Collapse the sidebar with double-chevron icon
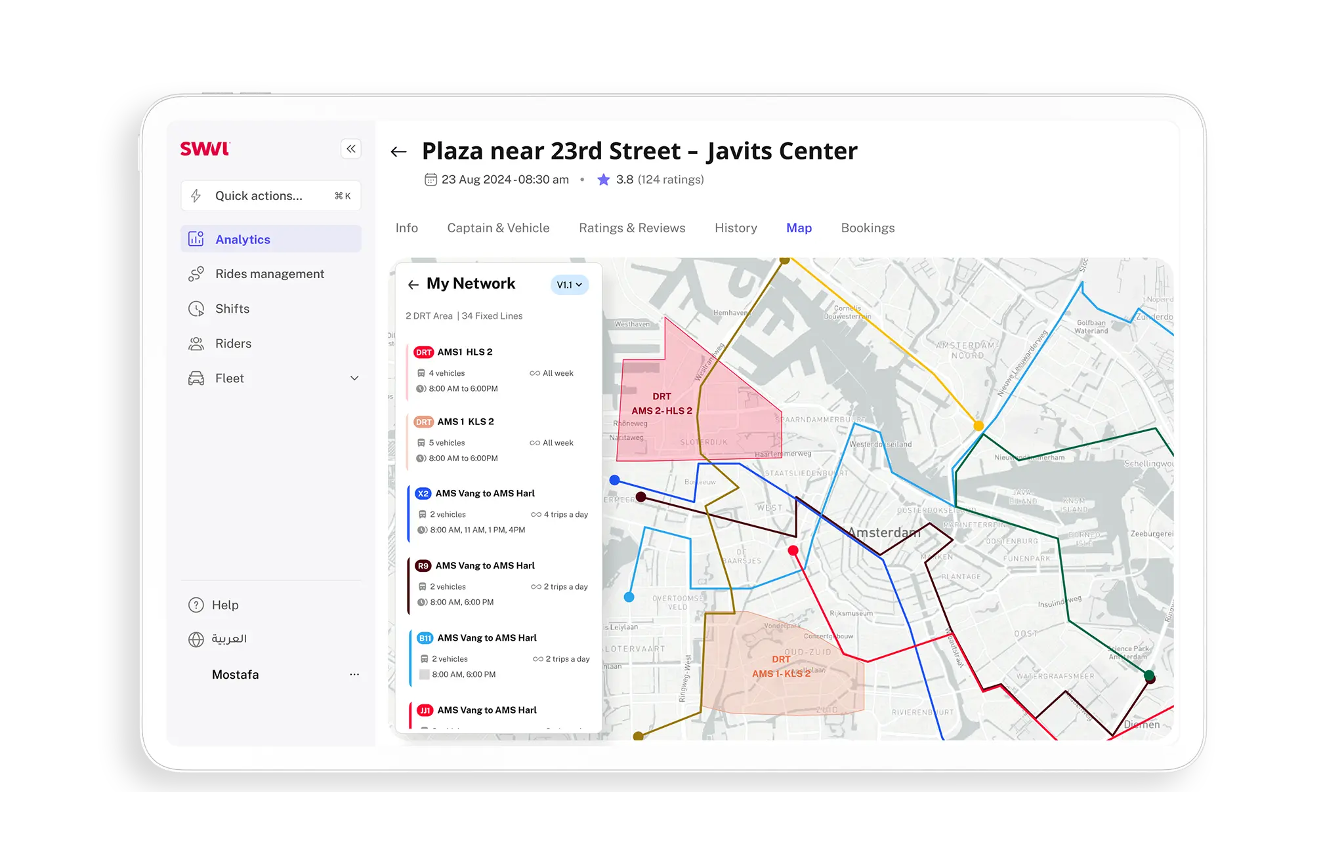This screenshot has height=865, width=1344. pos(351,149)
